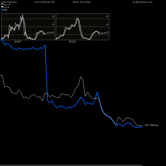Image resolution: width=166 pixels, height=166 pixels.
Task: Select the 'Fast K' legend label
Action: coord(6,7)
